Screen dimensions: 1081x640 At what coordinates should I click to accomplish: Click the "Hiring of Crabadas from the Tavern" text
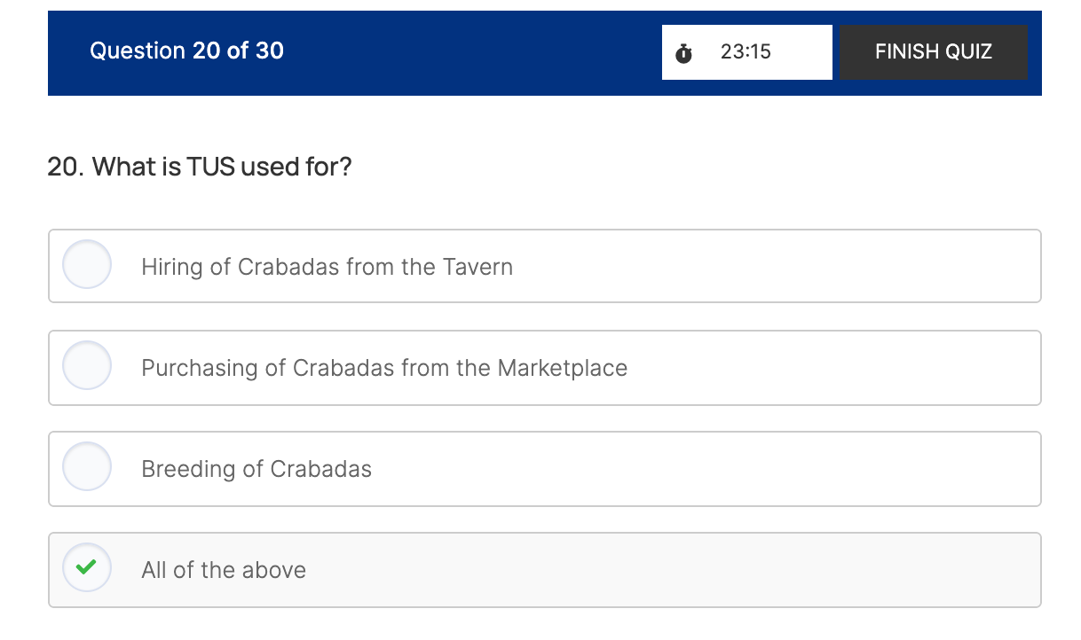tap(327, 267)
